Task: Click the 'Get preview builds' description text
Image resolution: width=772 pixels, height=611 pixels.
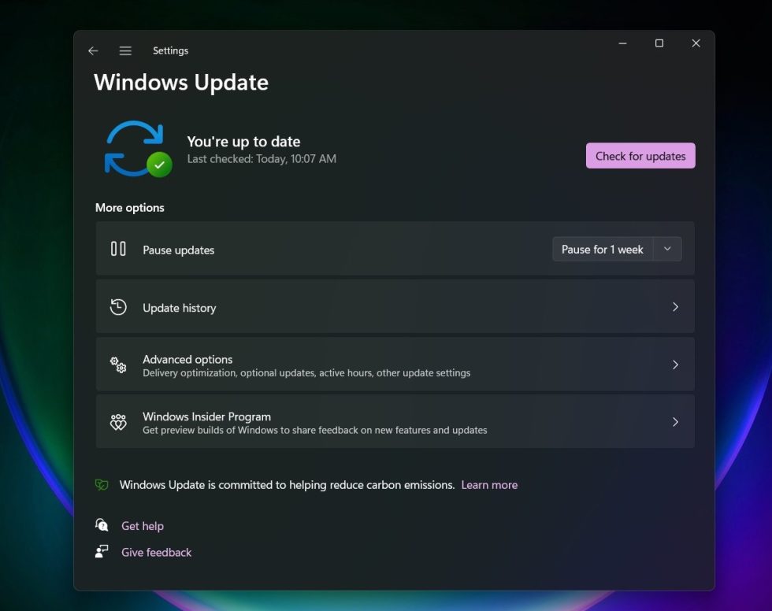Action: pos(314,430)
